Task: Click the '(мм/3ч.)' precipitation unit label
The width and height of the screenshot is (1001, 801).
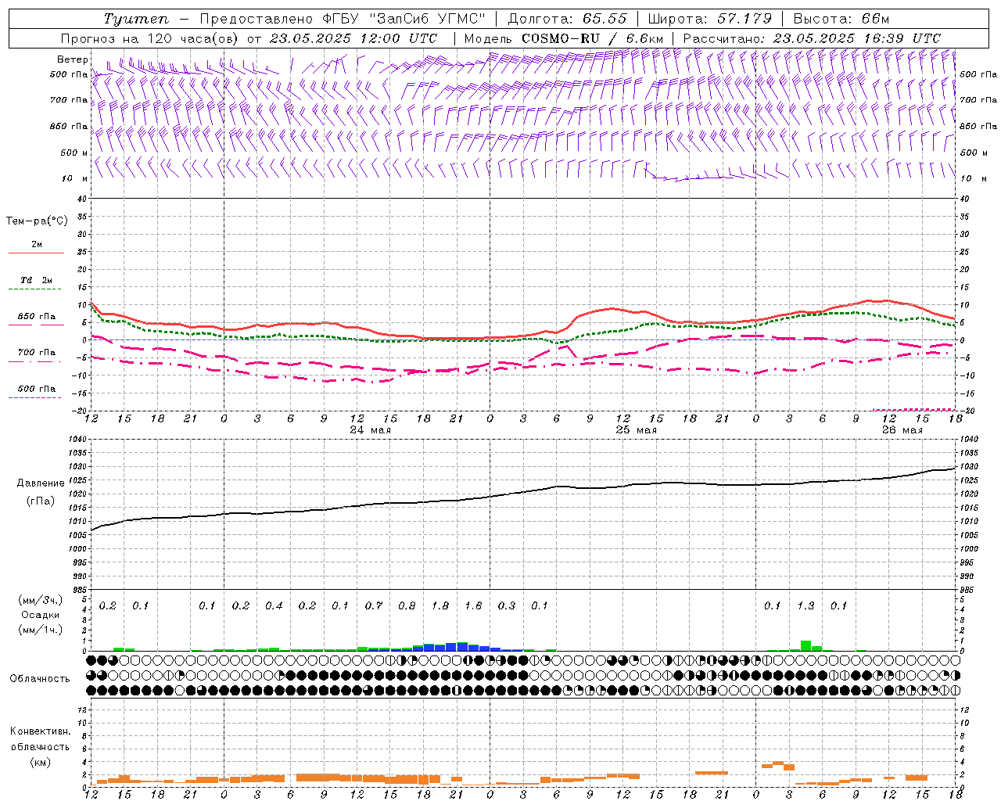Action: point(39,600)
